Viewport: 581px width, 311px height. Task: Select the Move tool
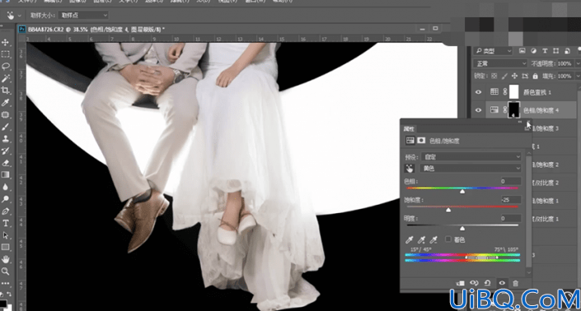coord(5,42)
